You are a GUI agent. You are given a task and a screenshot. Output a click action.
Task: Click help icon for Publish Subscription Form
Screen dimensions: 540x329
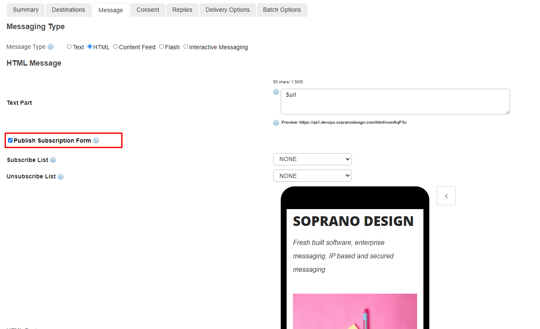click(96, 141)
